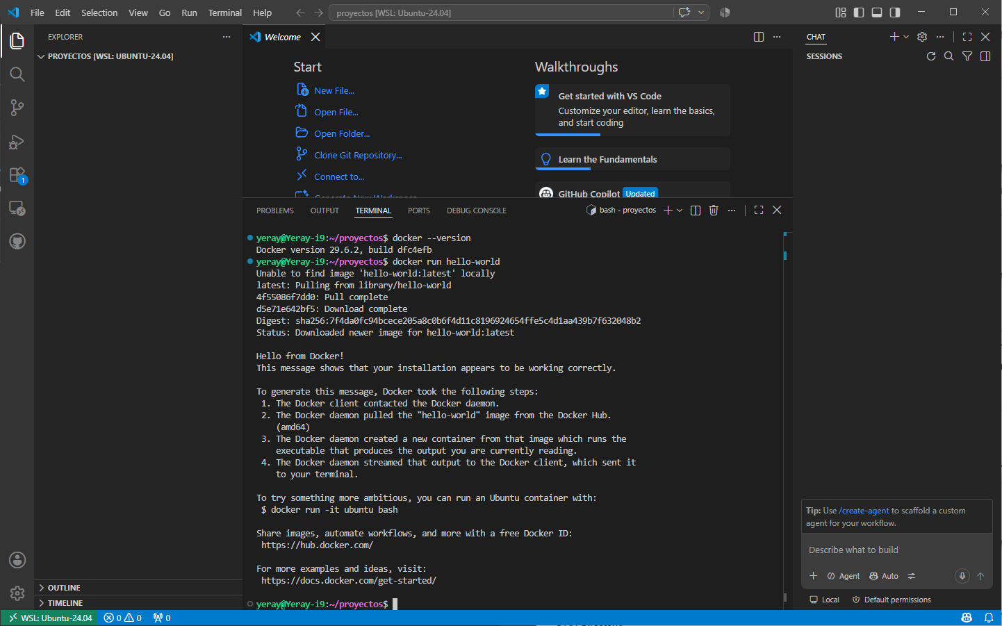Open the Auto model picker in chat
This screenshot has height=626, width=1002.
tap(884, 576)
